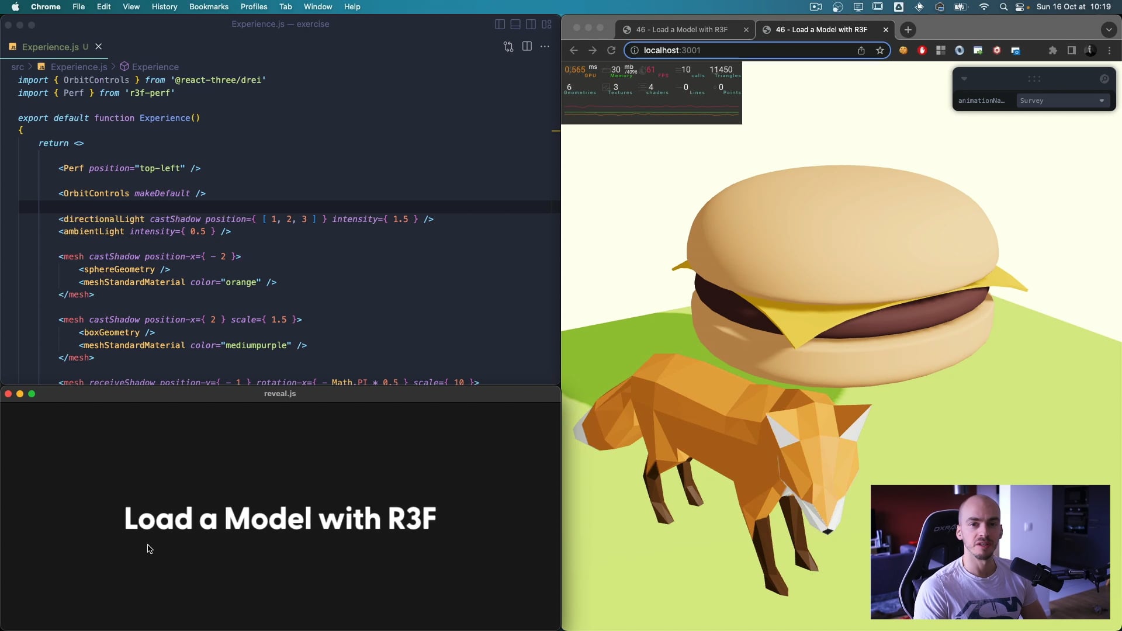
Task: Click the screenshot camera extension icon
Action: tap(1016, 51)
